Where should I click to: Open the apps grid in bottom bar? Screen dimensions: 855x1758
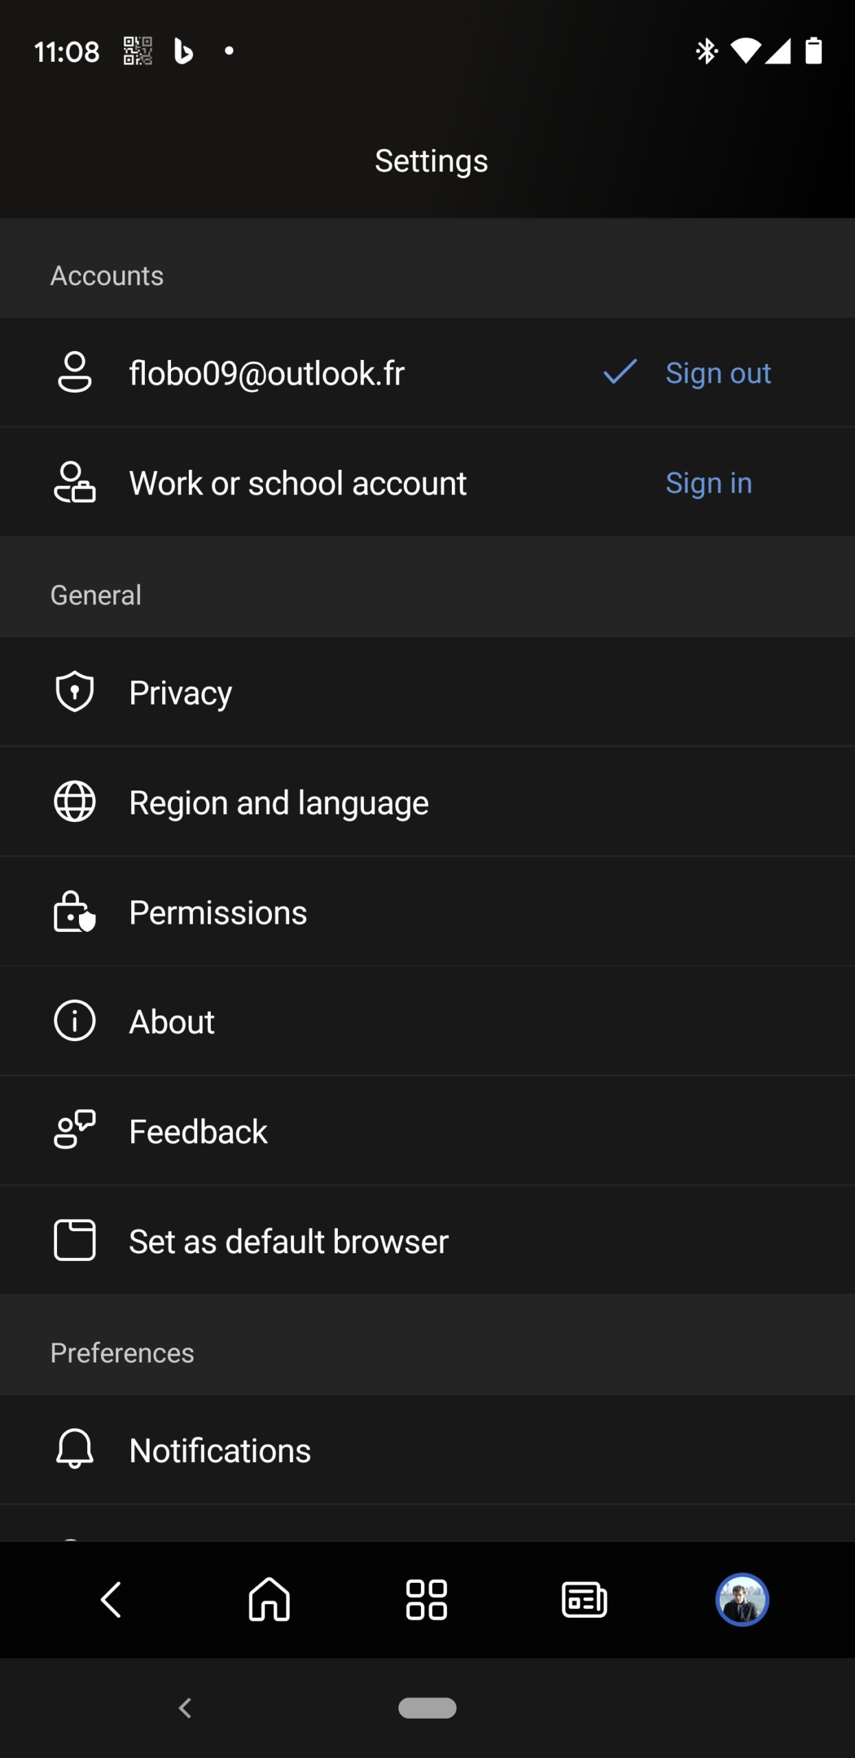tap(426, 1600)
